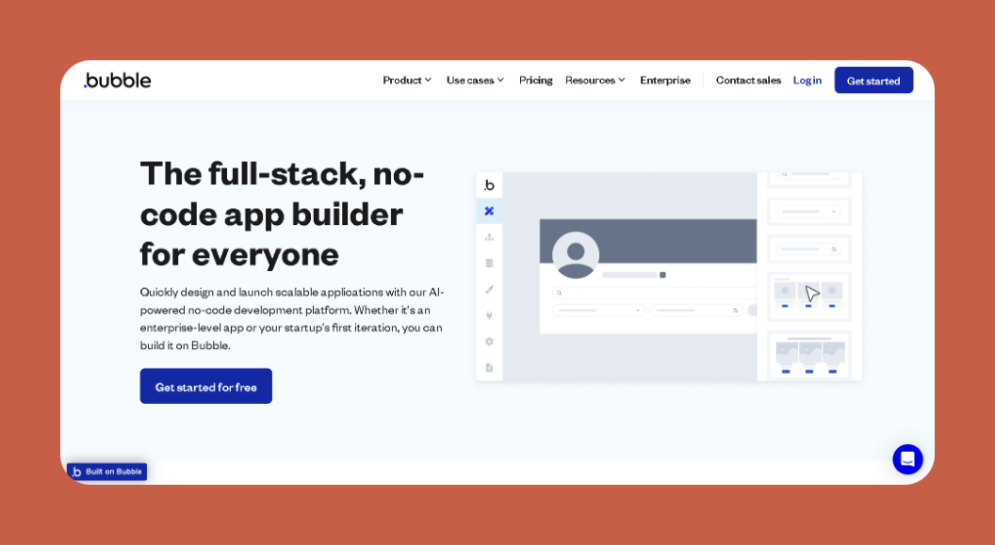Click the Get started button in the header
Image resolution: width=995 pixels, height=545 pixels.
tap(873, 81)
